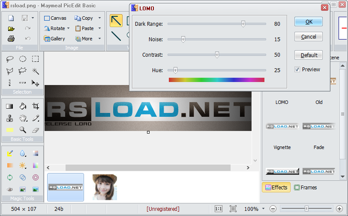Adjust the Dark Range slider handle

[243, 24]
